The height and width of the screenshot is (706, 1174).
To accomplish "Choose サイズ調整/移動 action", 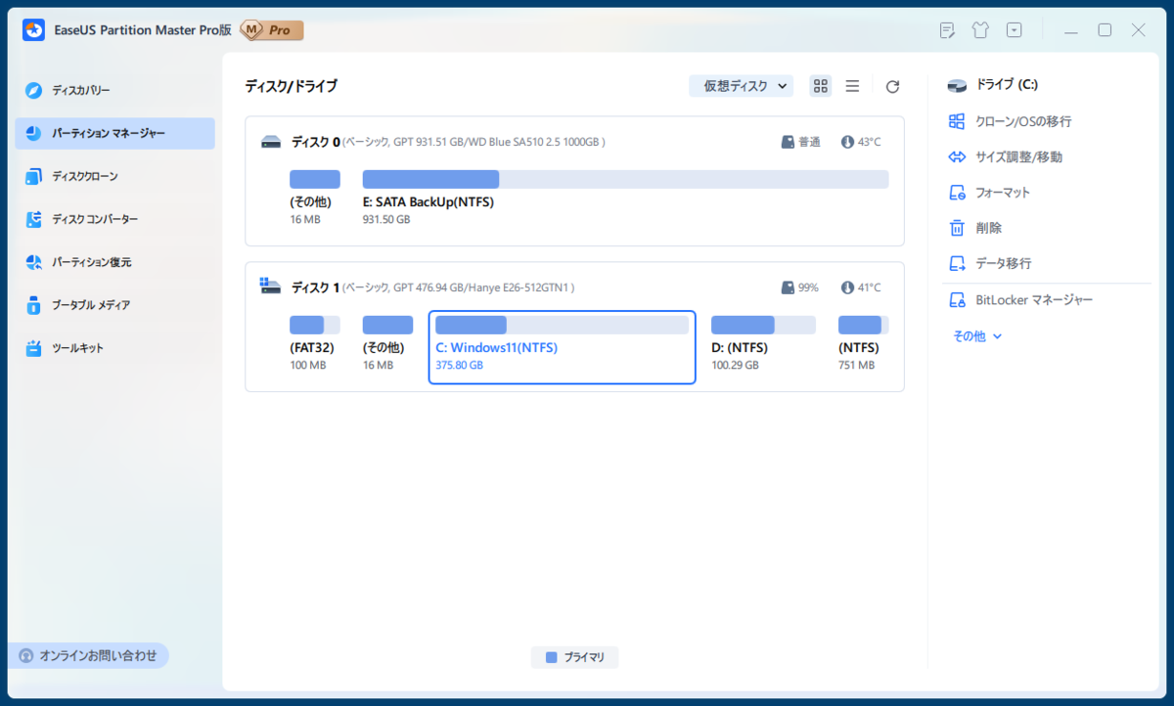I will tap(1018, 156).
